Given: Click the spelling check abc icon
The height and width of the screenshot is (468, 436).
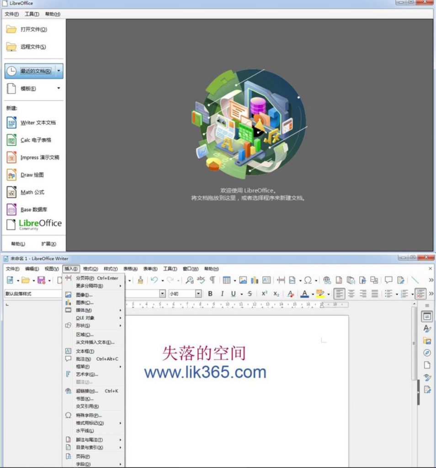Looking at the screenshot, I should click(x=201, y=280).
